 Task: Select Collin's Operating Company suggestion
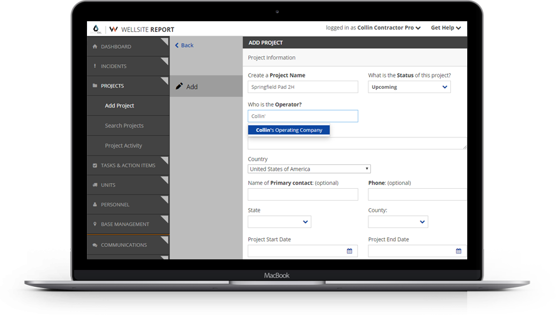tap(289, 130)
